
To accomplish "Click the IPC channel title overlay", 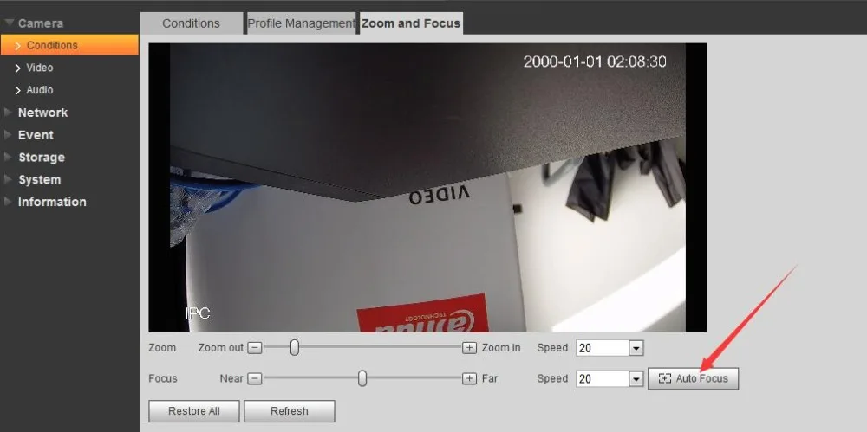I will (198, 313).
